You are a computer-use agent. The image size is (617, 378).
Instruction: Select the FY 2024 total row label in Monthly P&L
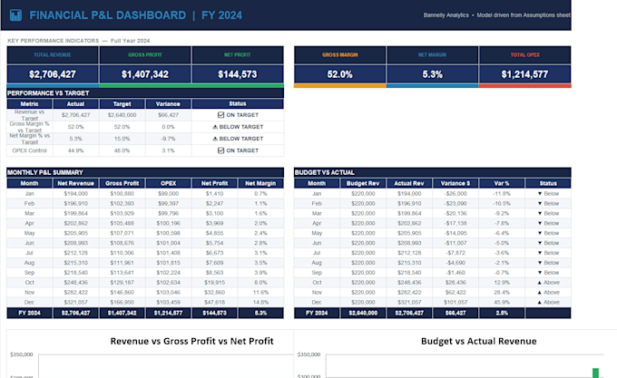click(30, 313)
